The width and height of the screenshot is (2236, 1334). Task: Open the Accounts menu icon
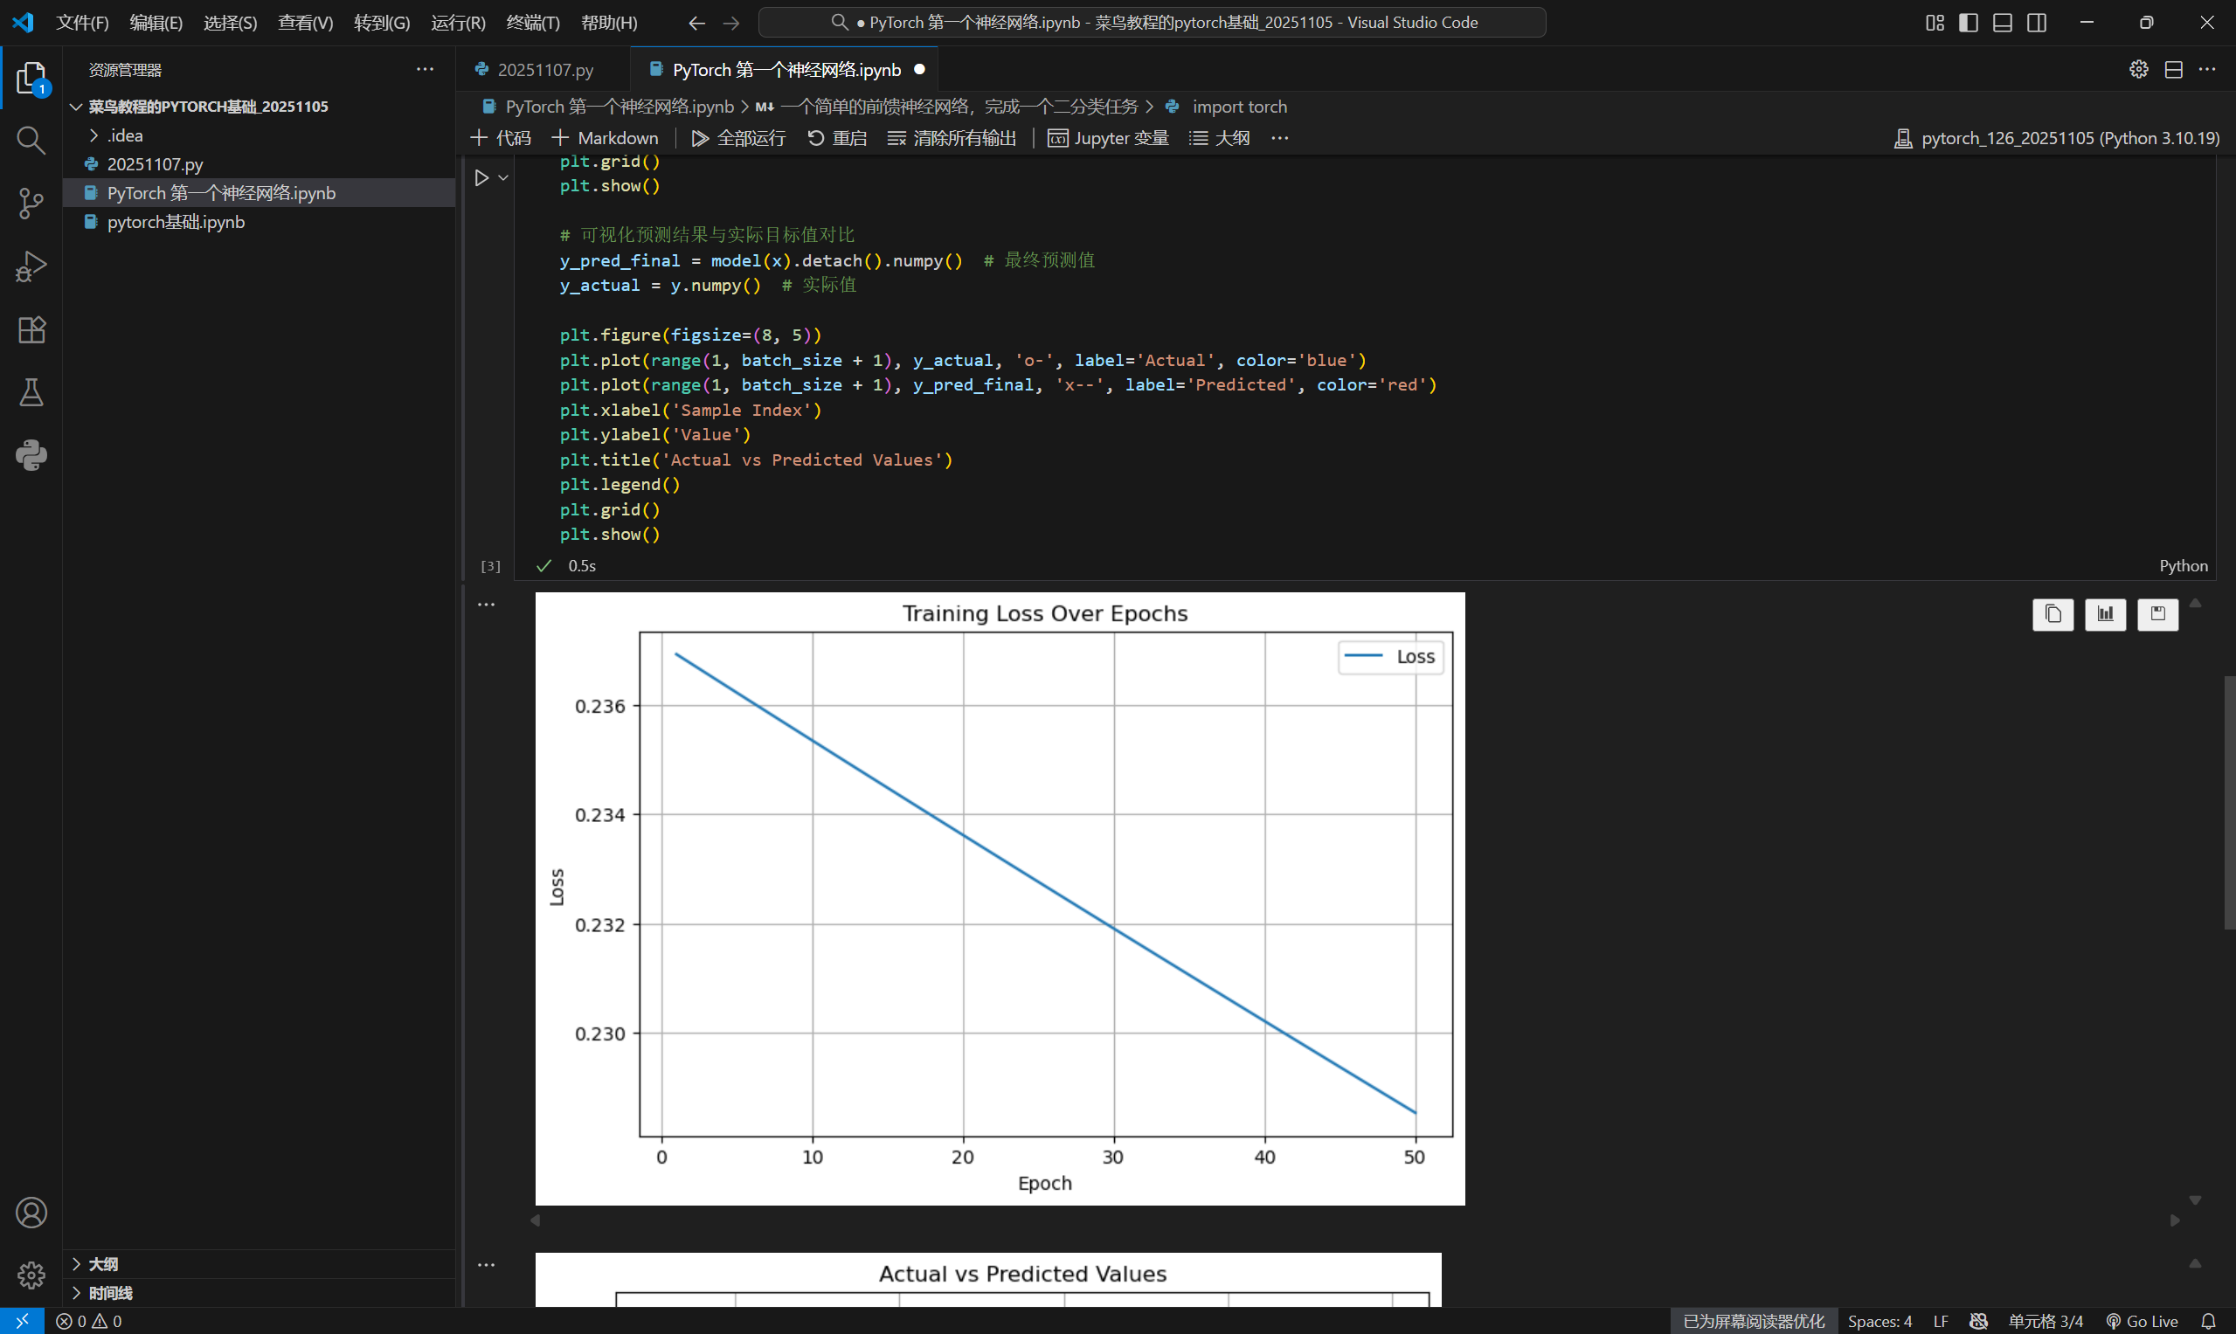(x=31, y=1213)
